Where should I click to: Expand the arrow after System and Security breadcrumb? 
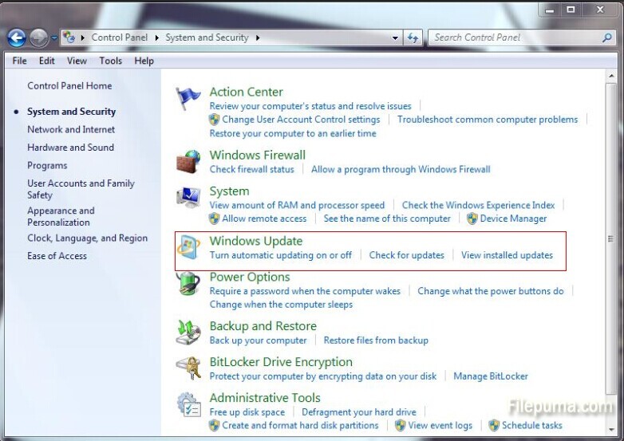click(258, 37)
